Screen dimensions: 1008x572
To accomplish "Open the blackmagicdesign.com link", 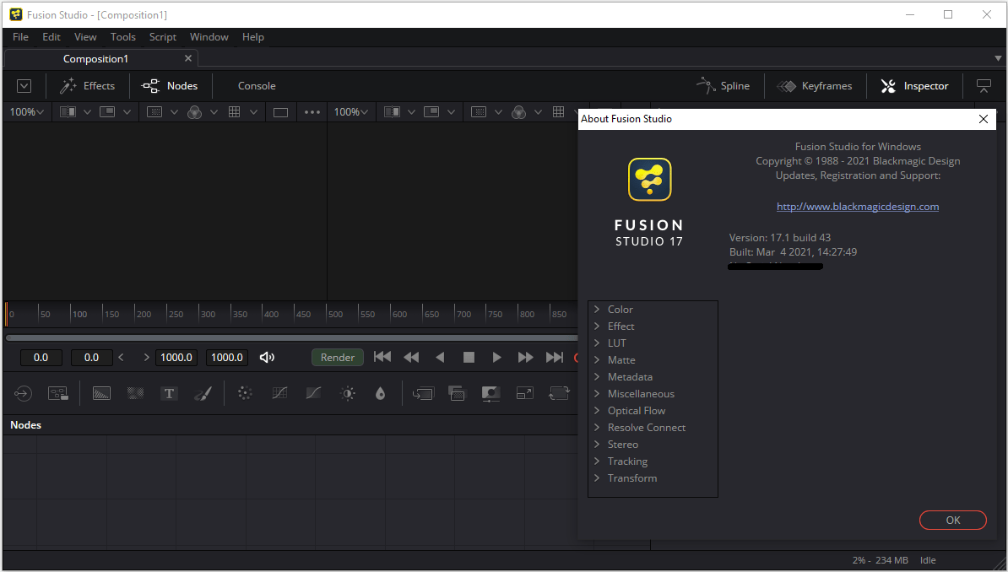I will pyautogui.click(x=858, y=207).
